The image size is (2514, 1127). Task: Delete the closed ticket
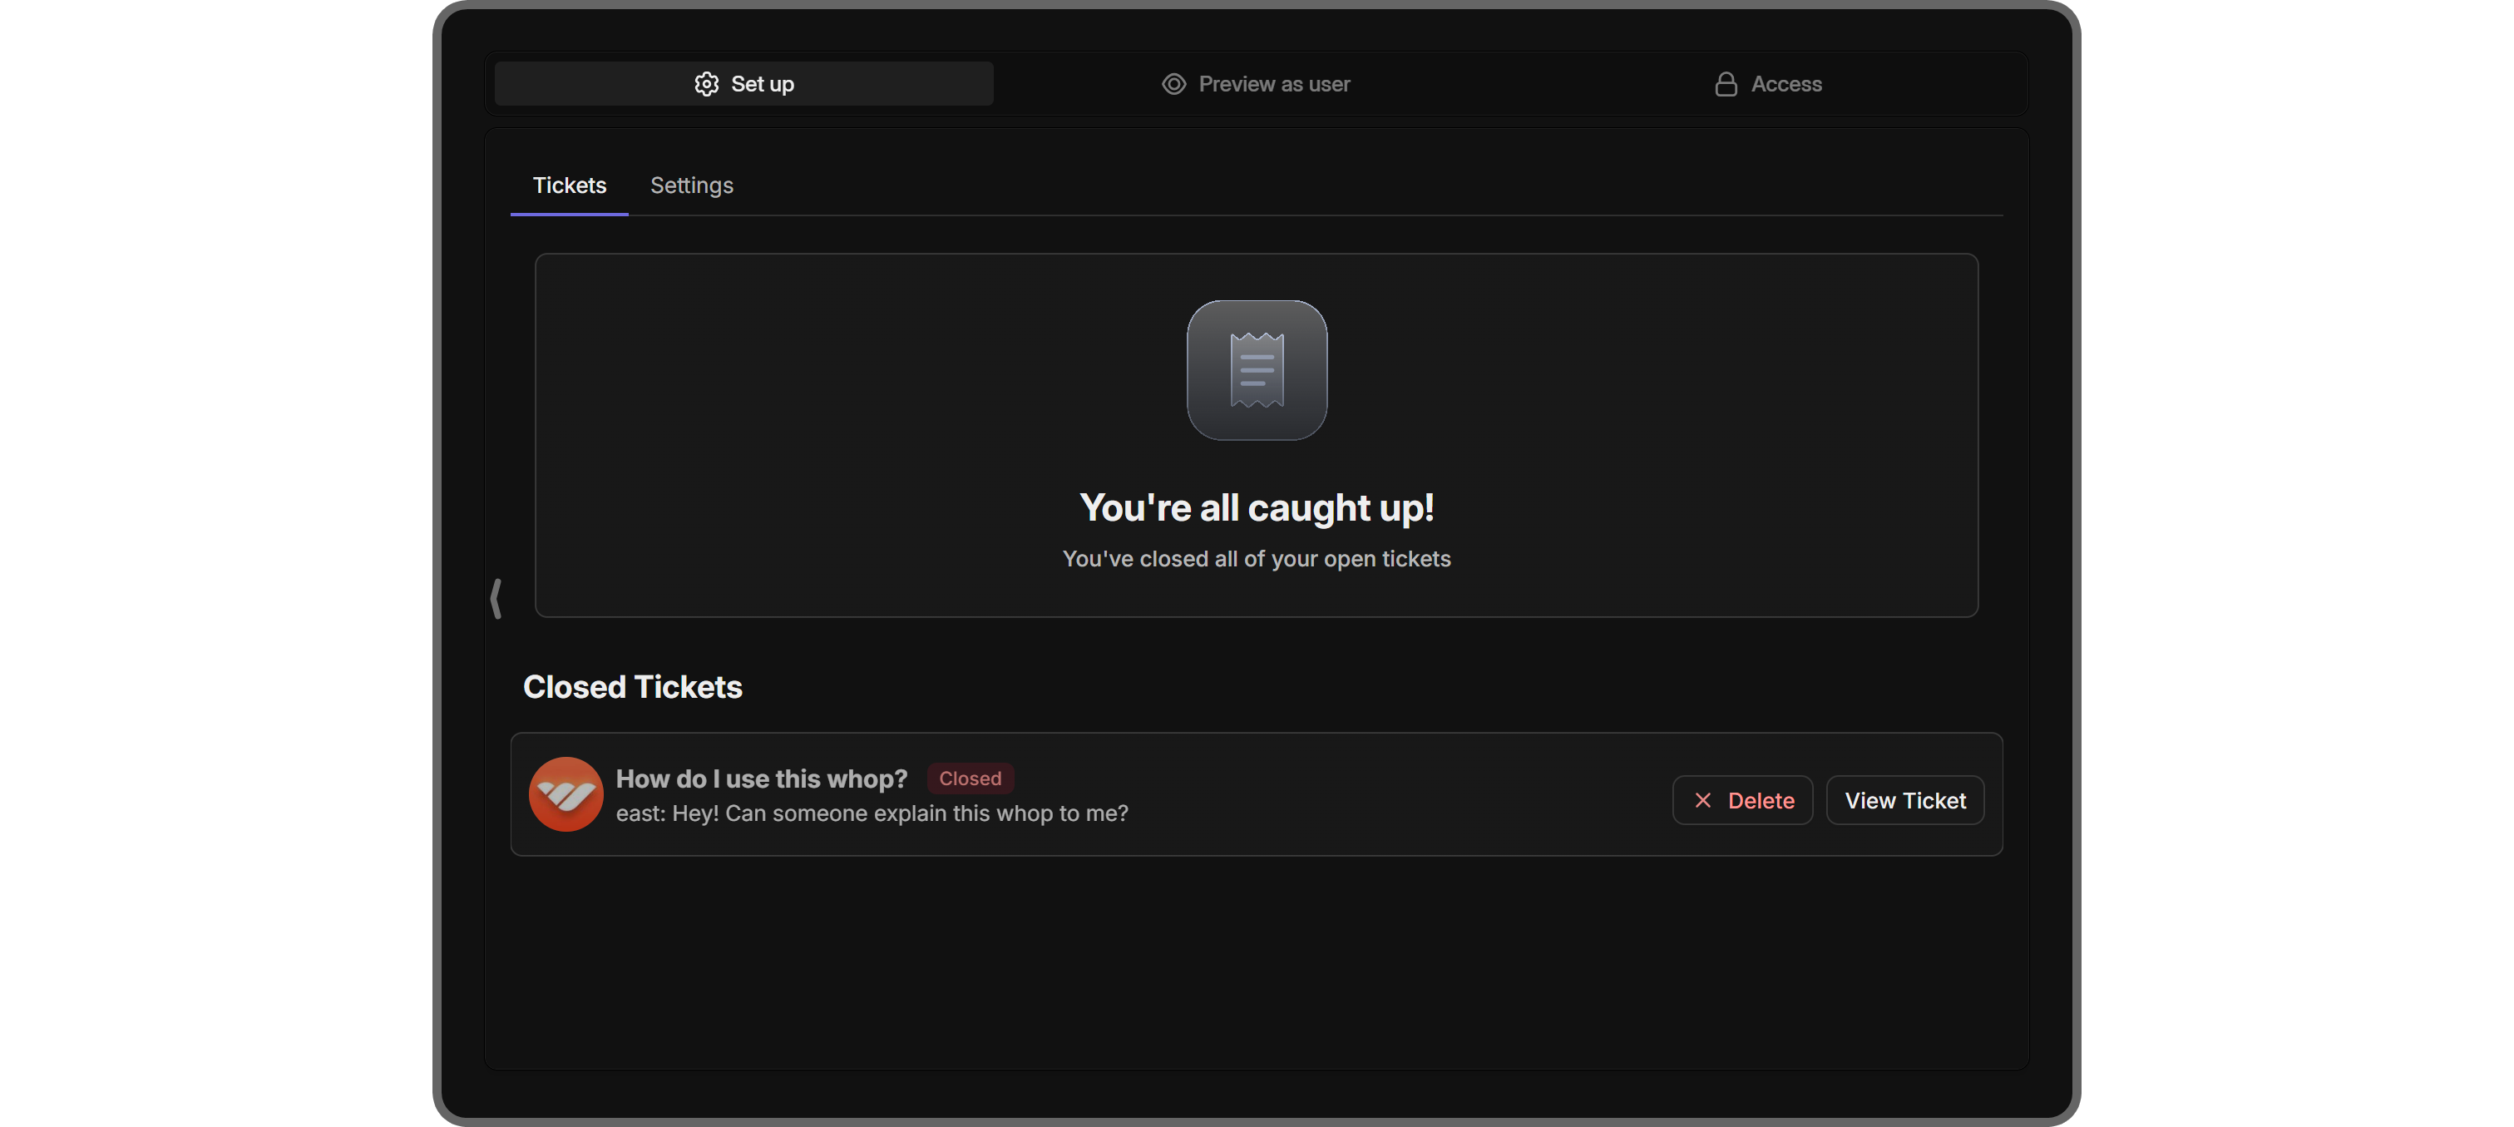click(x=1742, y=799)
